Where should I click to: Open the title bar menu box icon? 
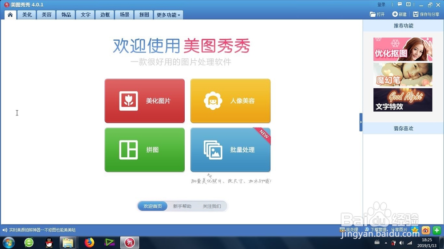point(408,4)
